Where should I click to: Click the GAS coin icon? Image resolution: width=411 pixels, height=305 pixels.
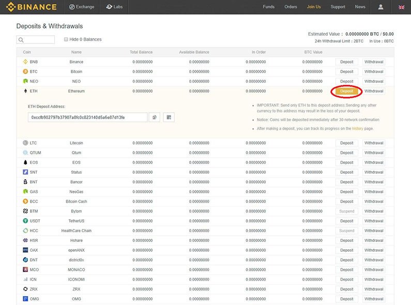pos(25,192)
